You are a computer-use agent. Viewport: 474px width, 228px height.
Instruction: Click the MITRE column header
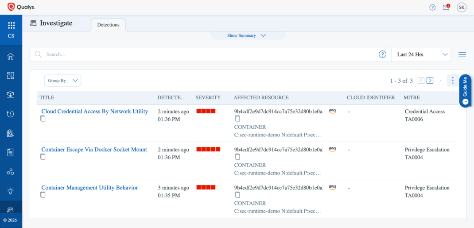[412, 97]
